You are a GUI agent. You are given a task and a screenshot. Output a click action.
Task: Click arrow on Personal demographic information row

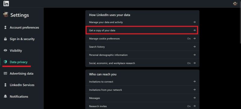pyautogui.click(x=194, y=55)
